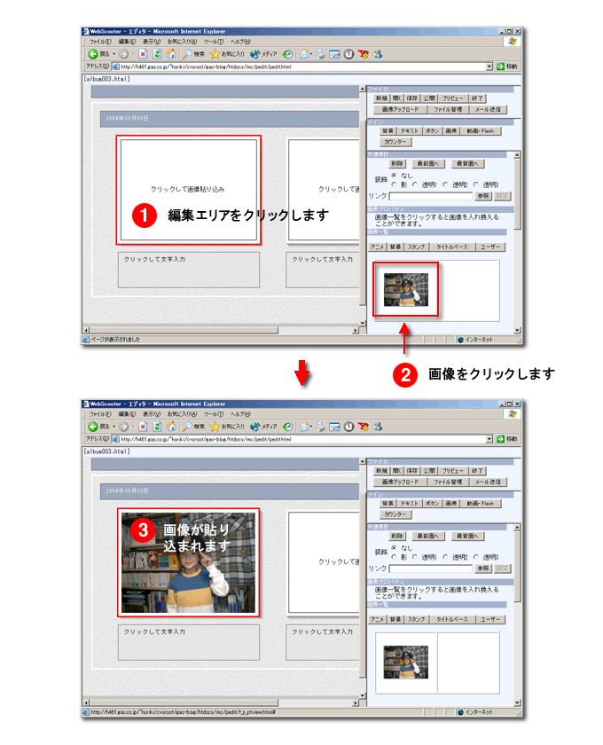The height and width of the screenshot is (745, 603).
Task: Click the 保存 save button in upper window
Action: 412,98
